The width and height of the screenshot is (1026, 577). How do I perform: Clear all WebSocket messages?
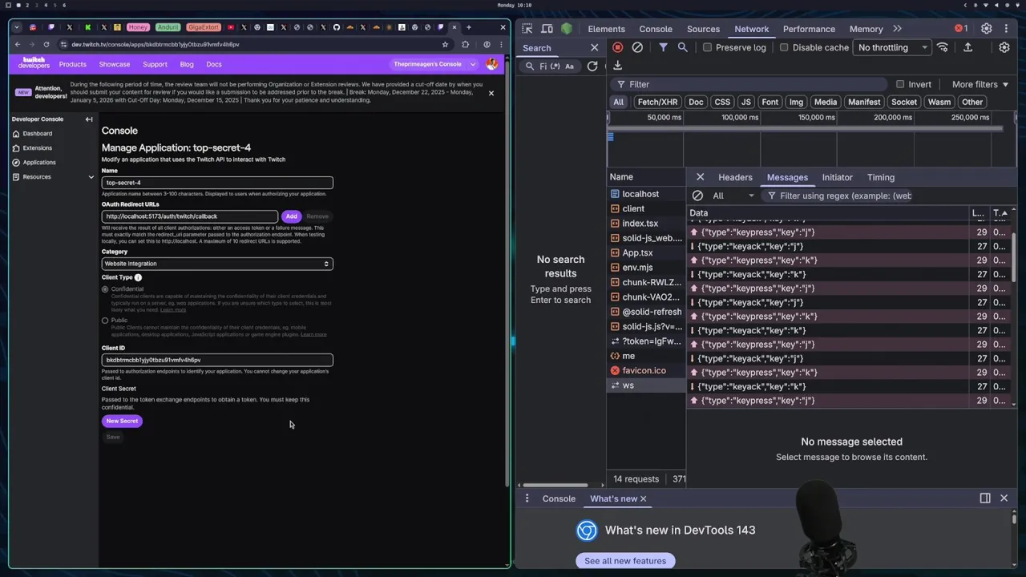[x=697, y=196]
